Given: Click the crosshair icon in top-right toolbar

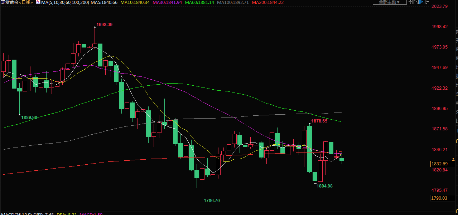Looking at the screenshot, I should pyautogui.click(x=410, y=2).
